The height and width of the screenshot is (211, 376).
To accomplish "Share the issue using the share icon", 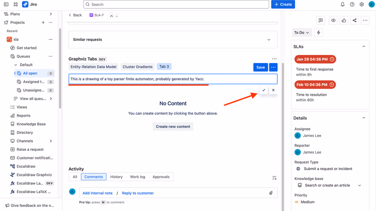I will tap(354, 20).
